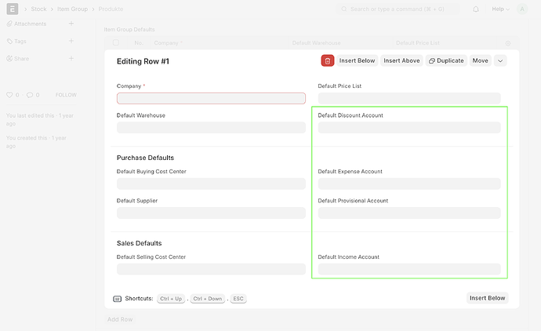The image size is (541, 331).
Task: Focus the Default Income Account field
Action: [409, 269]
